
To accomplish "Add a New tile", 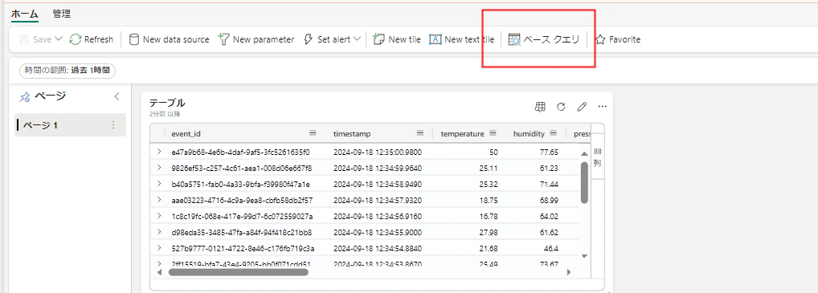I will 397,39.
